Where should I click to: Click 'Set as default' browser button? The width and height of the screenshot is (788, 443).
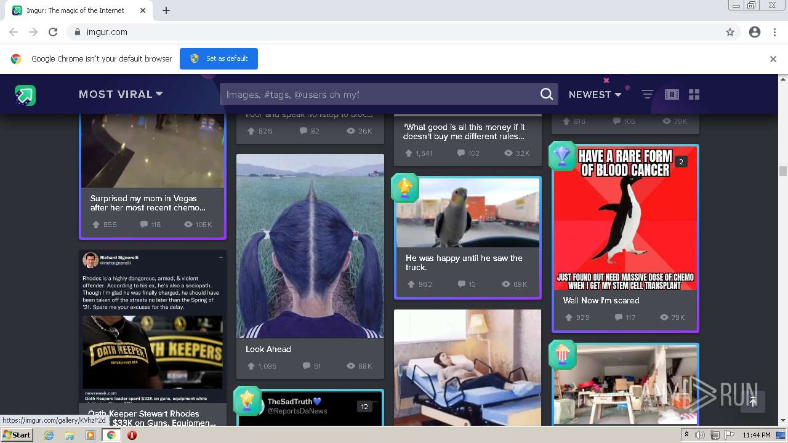(x=219, y=58)
